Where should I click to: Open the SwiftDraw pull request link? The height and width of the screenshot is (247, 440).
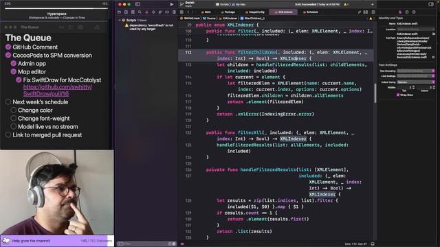click(x=58, y=90)
